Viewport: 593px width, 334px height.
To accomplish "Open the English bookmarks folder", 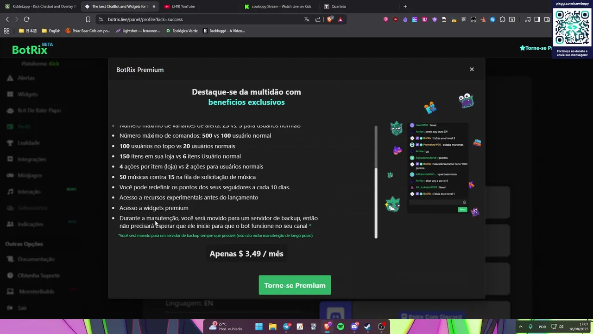I will tap(51, 31).
